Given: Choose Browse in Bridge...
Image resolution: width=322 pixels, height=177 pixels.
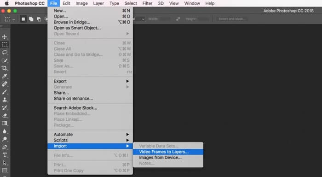Looking at the screenshot, I should pos(90,22).
